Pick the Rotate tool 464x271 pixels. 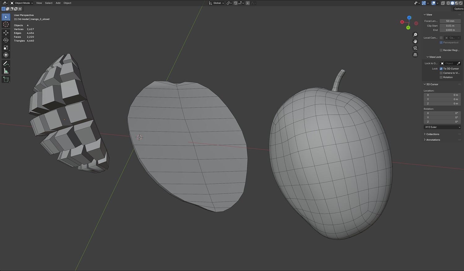[x=6, y=40]
